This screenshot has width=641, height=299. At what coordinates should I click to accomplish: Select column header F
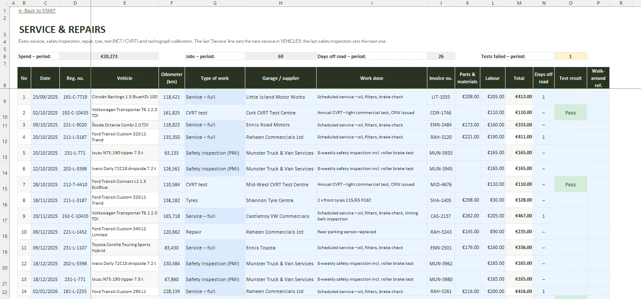pos(172,3)
